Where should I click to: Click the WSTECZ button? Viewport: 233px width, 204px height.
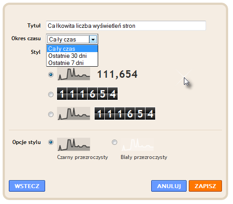coord(27,186)
